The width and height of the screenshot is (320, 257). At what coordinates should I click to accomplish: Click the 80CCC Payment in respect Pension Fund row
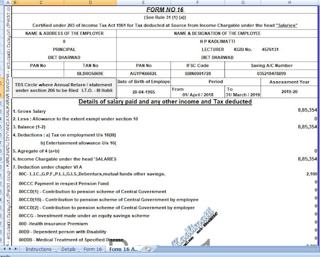[63, 183]
